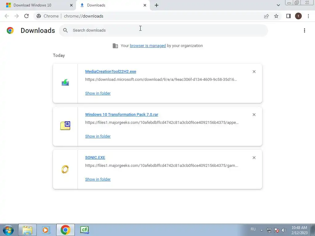This screenshot has height=236, width=315.
Task: Open the 'browser is managed' link
Action: [x=148, y=46]
